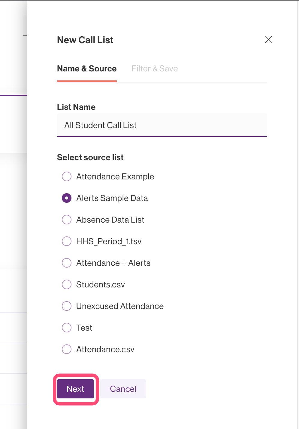Select the Students.csv radio button
This screenshot has height=429, width=299.
(67, 284)
